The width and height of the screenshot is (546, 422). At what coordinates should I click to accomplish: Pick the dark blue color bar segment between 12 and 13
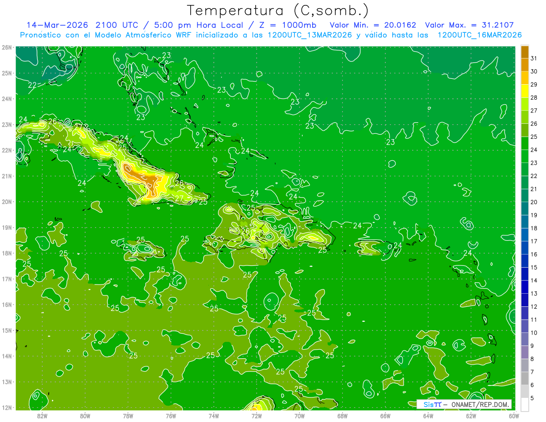coord(525,300)
